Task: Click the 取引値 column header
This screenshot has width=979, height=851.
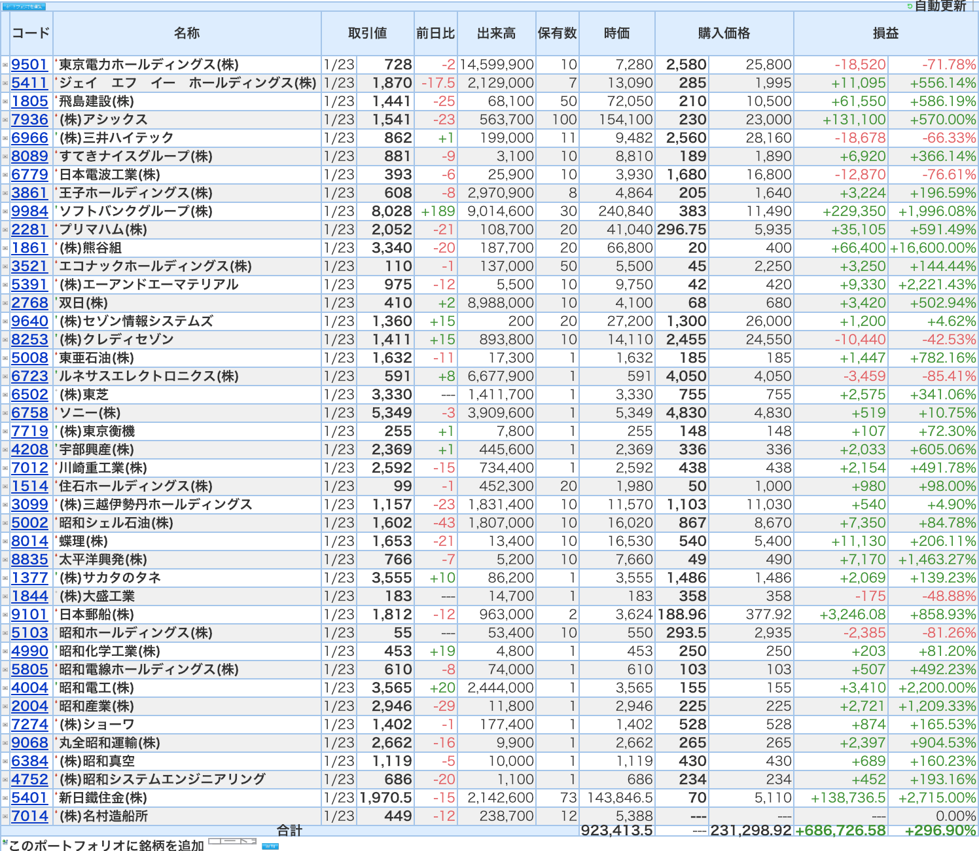Action: [x=368, y=33]
